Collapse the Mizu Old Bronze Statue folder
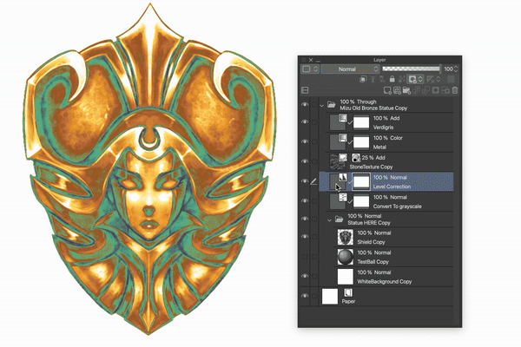The image size is (521, 347). point(323,104)
